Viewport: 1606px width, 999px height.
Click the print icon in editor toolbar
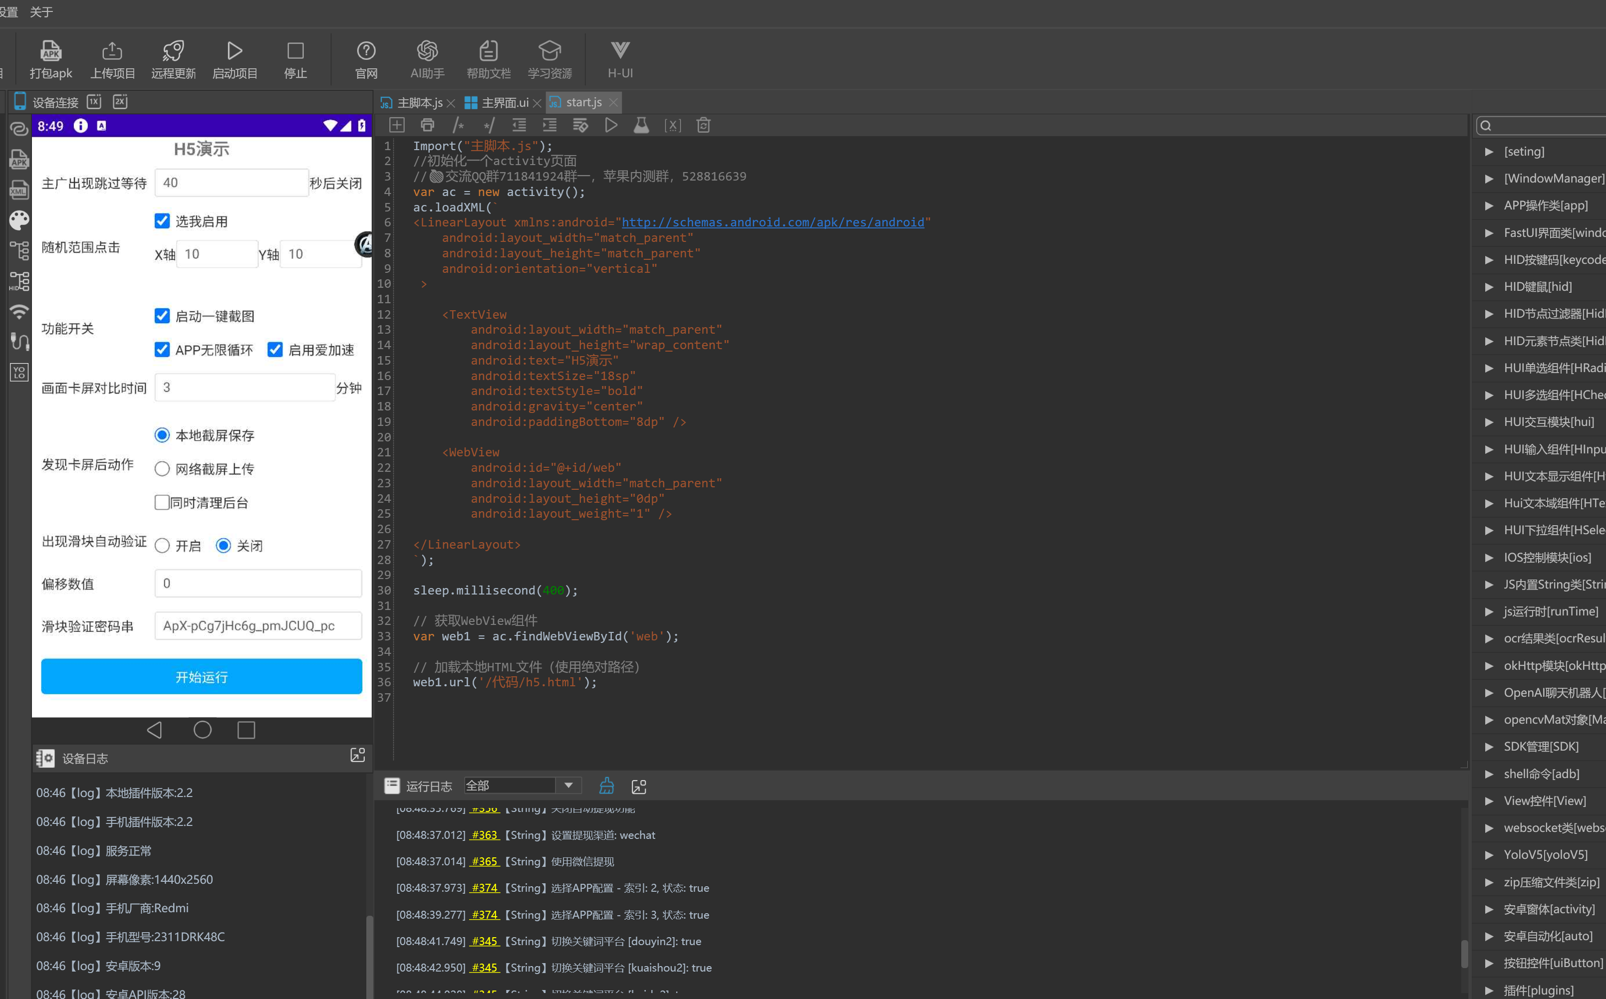coord(427,125)
